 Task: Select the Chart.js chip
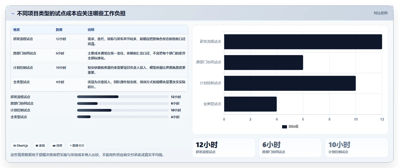(21, 146)
